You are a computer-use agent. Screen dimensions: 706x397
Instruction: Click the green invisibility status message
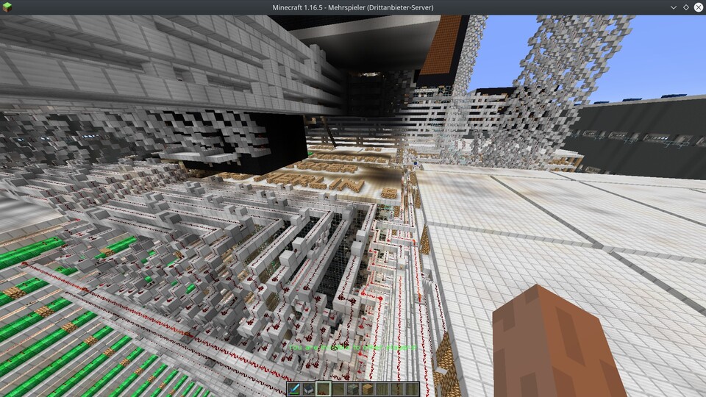pyautogui.click(x=352, y=348)
